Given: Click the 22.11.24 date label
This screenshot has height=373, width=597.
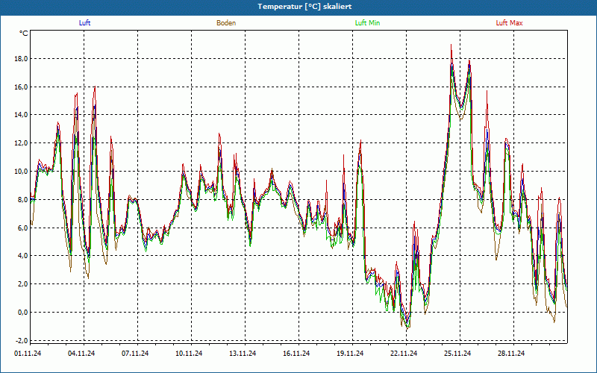Looking at the screenshot, I should pos(404,353).
